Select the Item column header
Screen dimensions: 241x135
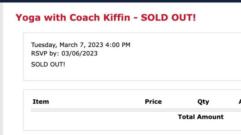tap(41, 102)
